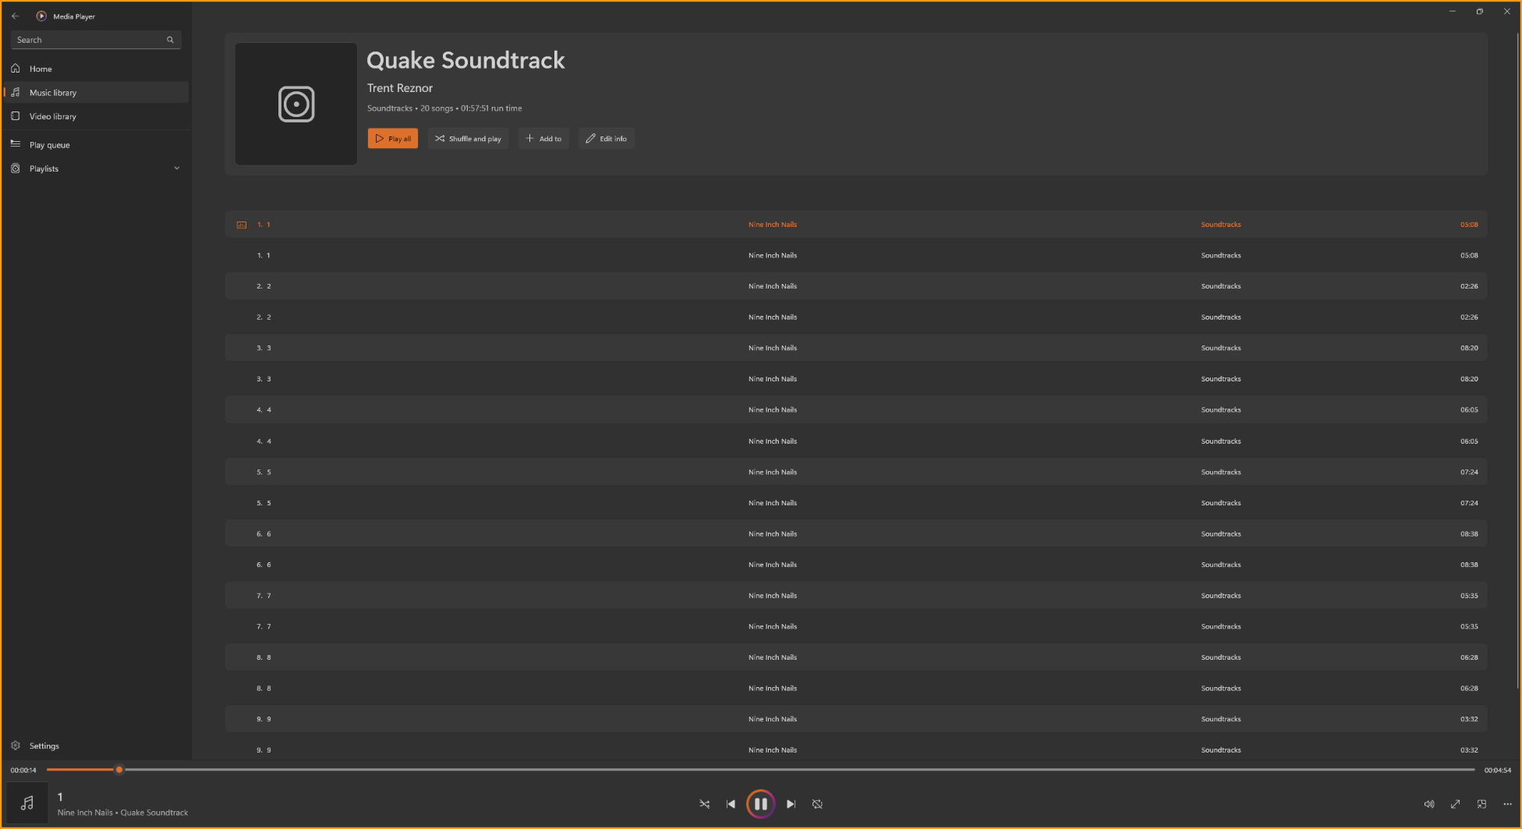
Task: Click the Play queue list icon
Action: pos(16,144)
